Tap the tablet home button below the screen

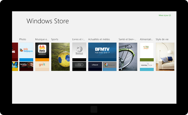(94, 109)
